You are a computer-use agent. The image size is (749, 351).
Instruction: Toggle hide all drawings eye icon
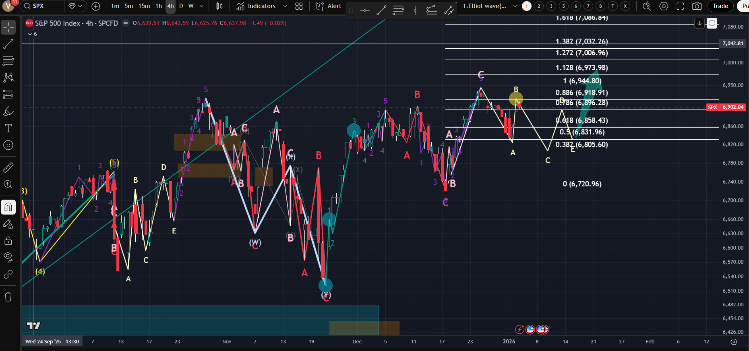[x=8, y=257]
